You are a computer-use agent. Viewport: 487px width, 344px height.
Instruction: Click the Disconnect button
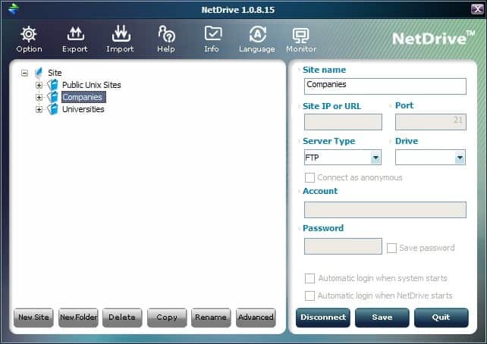click(x=323, y=317)
